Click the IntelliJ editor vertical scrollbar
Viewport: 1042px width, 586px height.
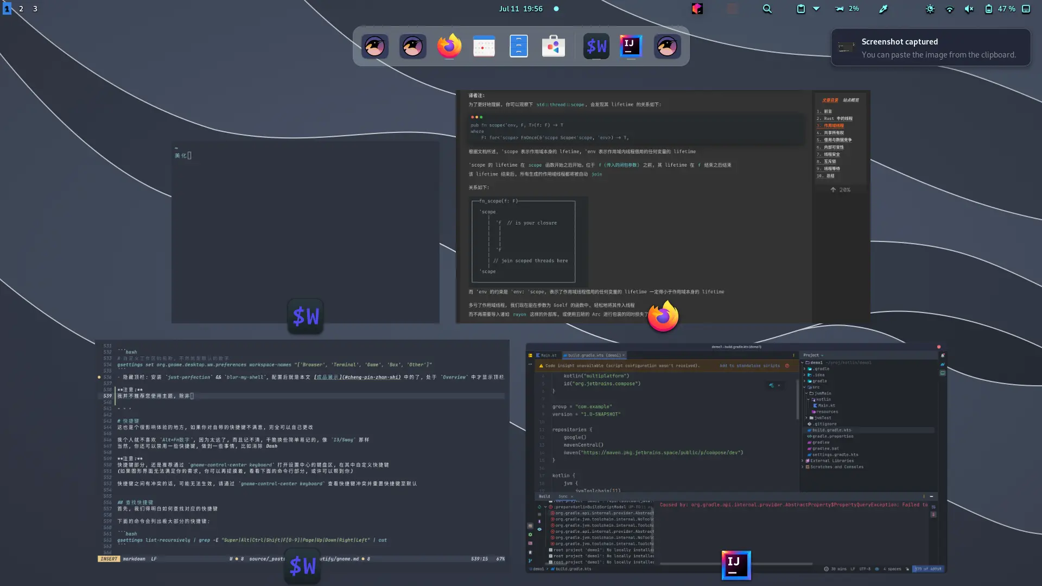click(797, 399)
